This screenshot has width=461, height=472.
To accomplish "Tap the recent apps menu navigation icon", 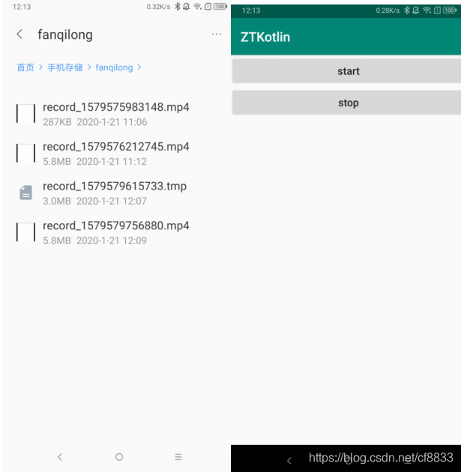I will click(x=178, y=457).
